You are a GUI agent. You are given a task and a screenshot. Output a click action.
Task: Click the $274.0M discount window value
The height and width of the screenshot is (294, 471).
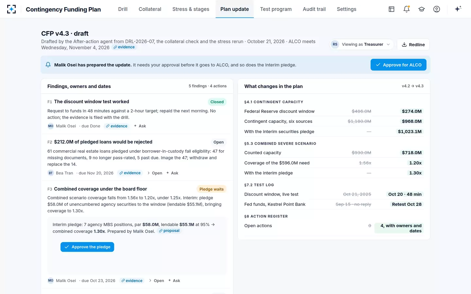(x=411, y=111)
